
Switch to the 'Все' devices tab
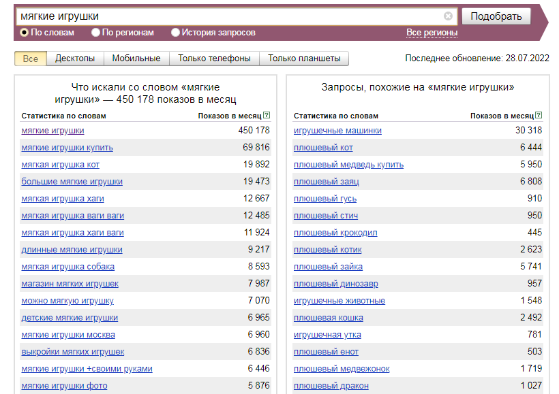click(30, 59)
